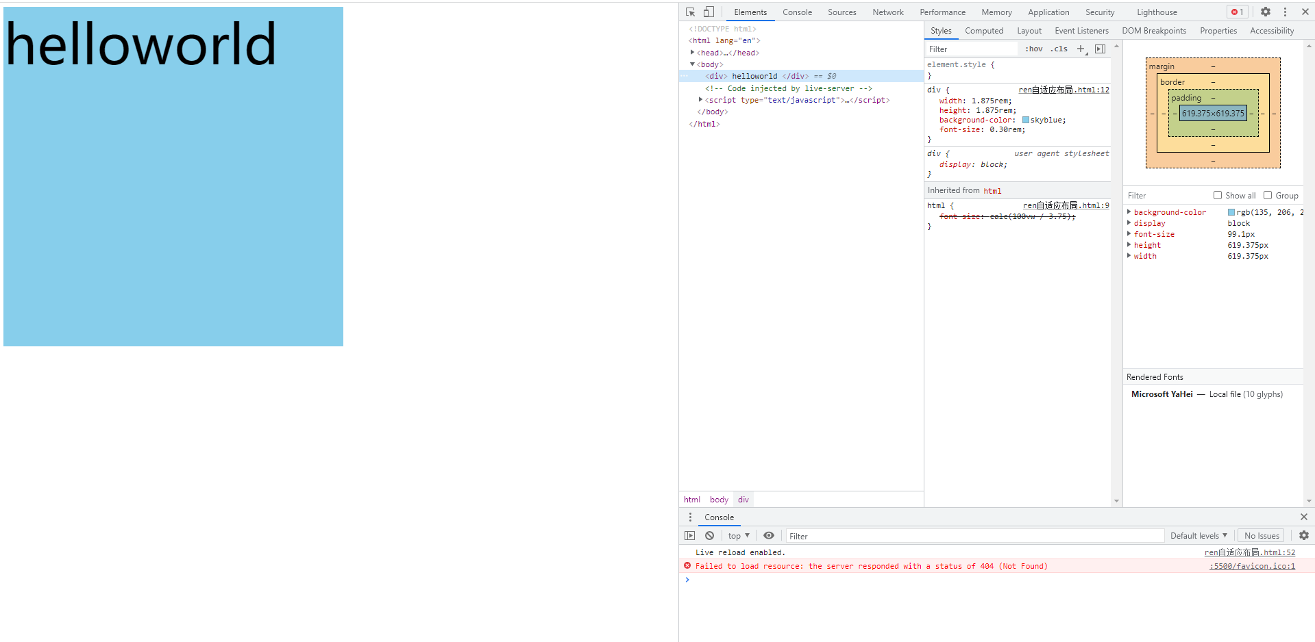Toggle the :hov element state button
Screen dimensions: 1315x642
[1033, 49]
